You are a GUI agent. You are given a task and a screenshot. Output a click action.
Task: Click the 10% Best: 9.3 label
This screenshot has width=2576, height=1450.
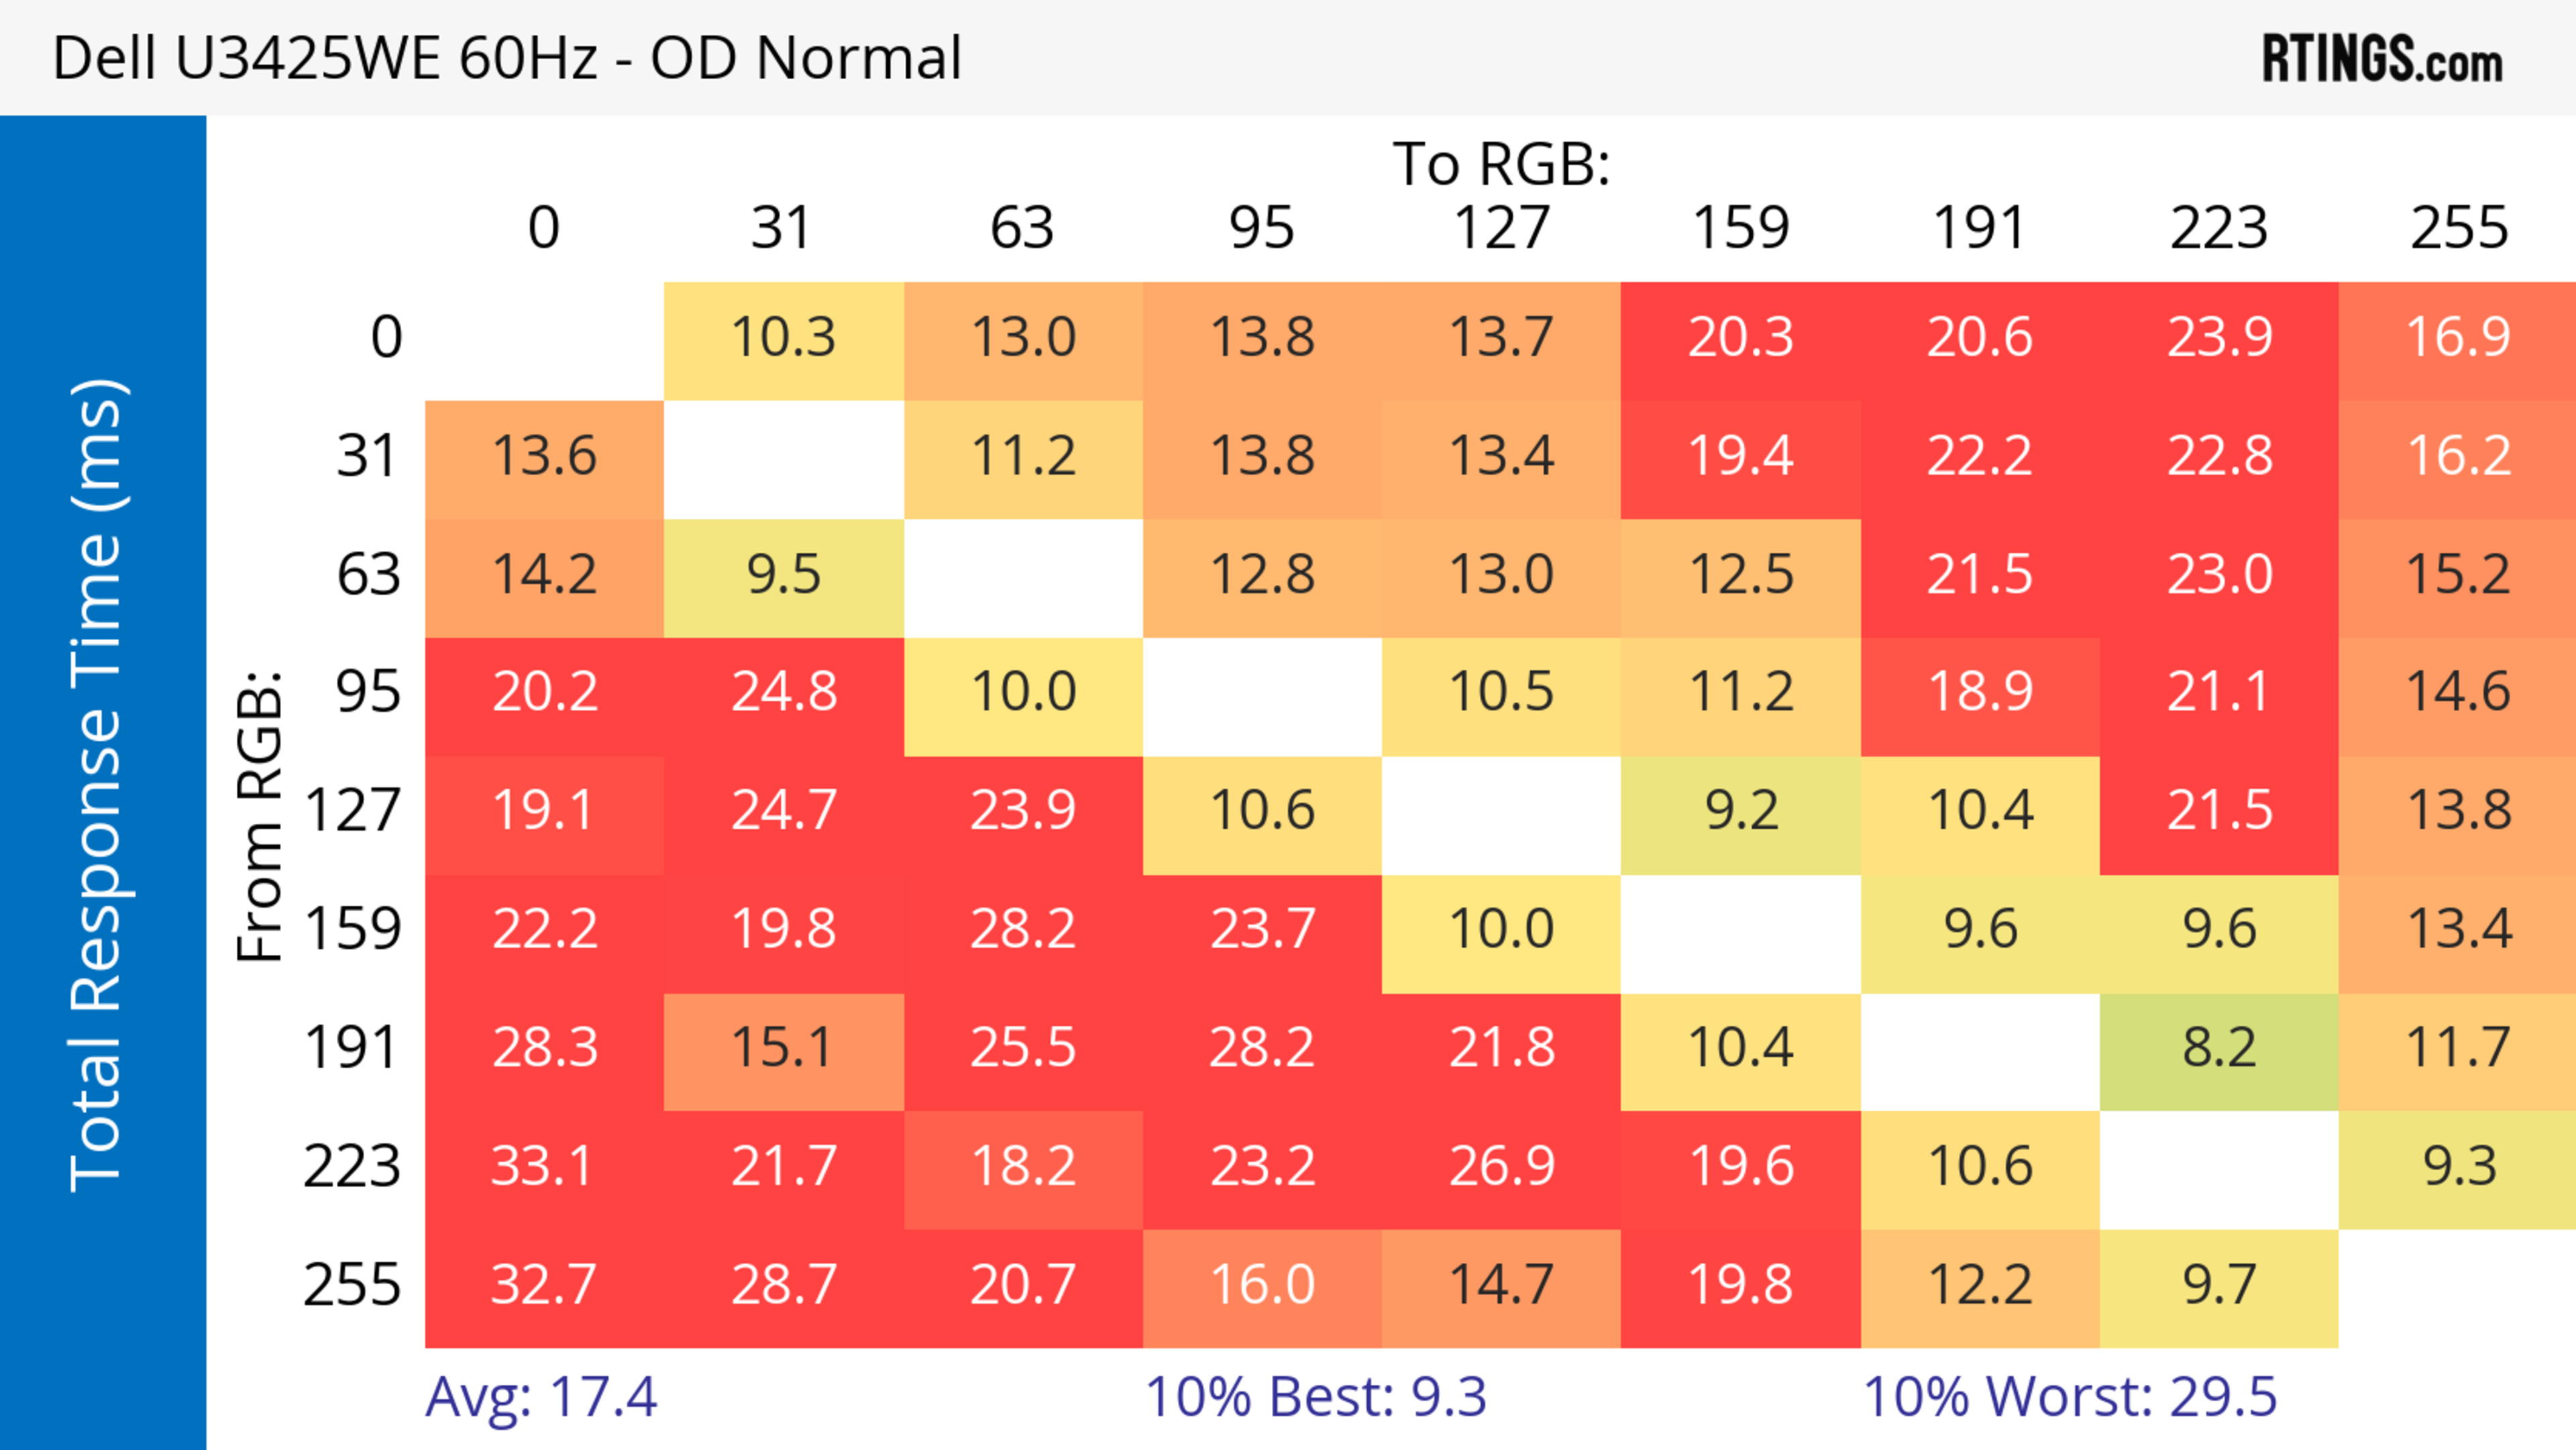(1315, 1396)
